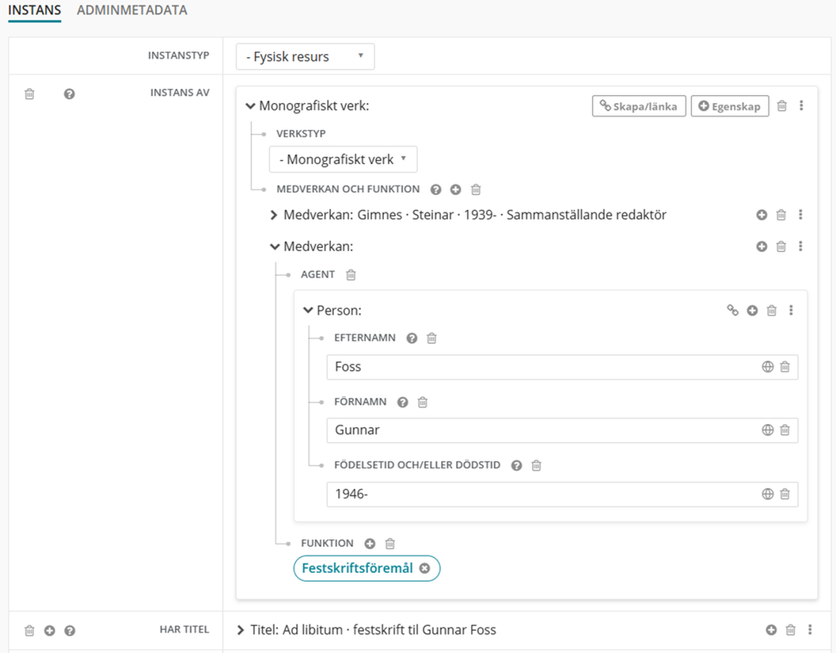Delete the Gimnes Steinar Medverkan row
The width and height of the screenshot is (836, 653).
coord(781,215)
